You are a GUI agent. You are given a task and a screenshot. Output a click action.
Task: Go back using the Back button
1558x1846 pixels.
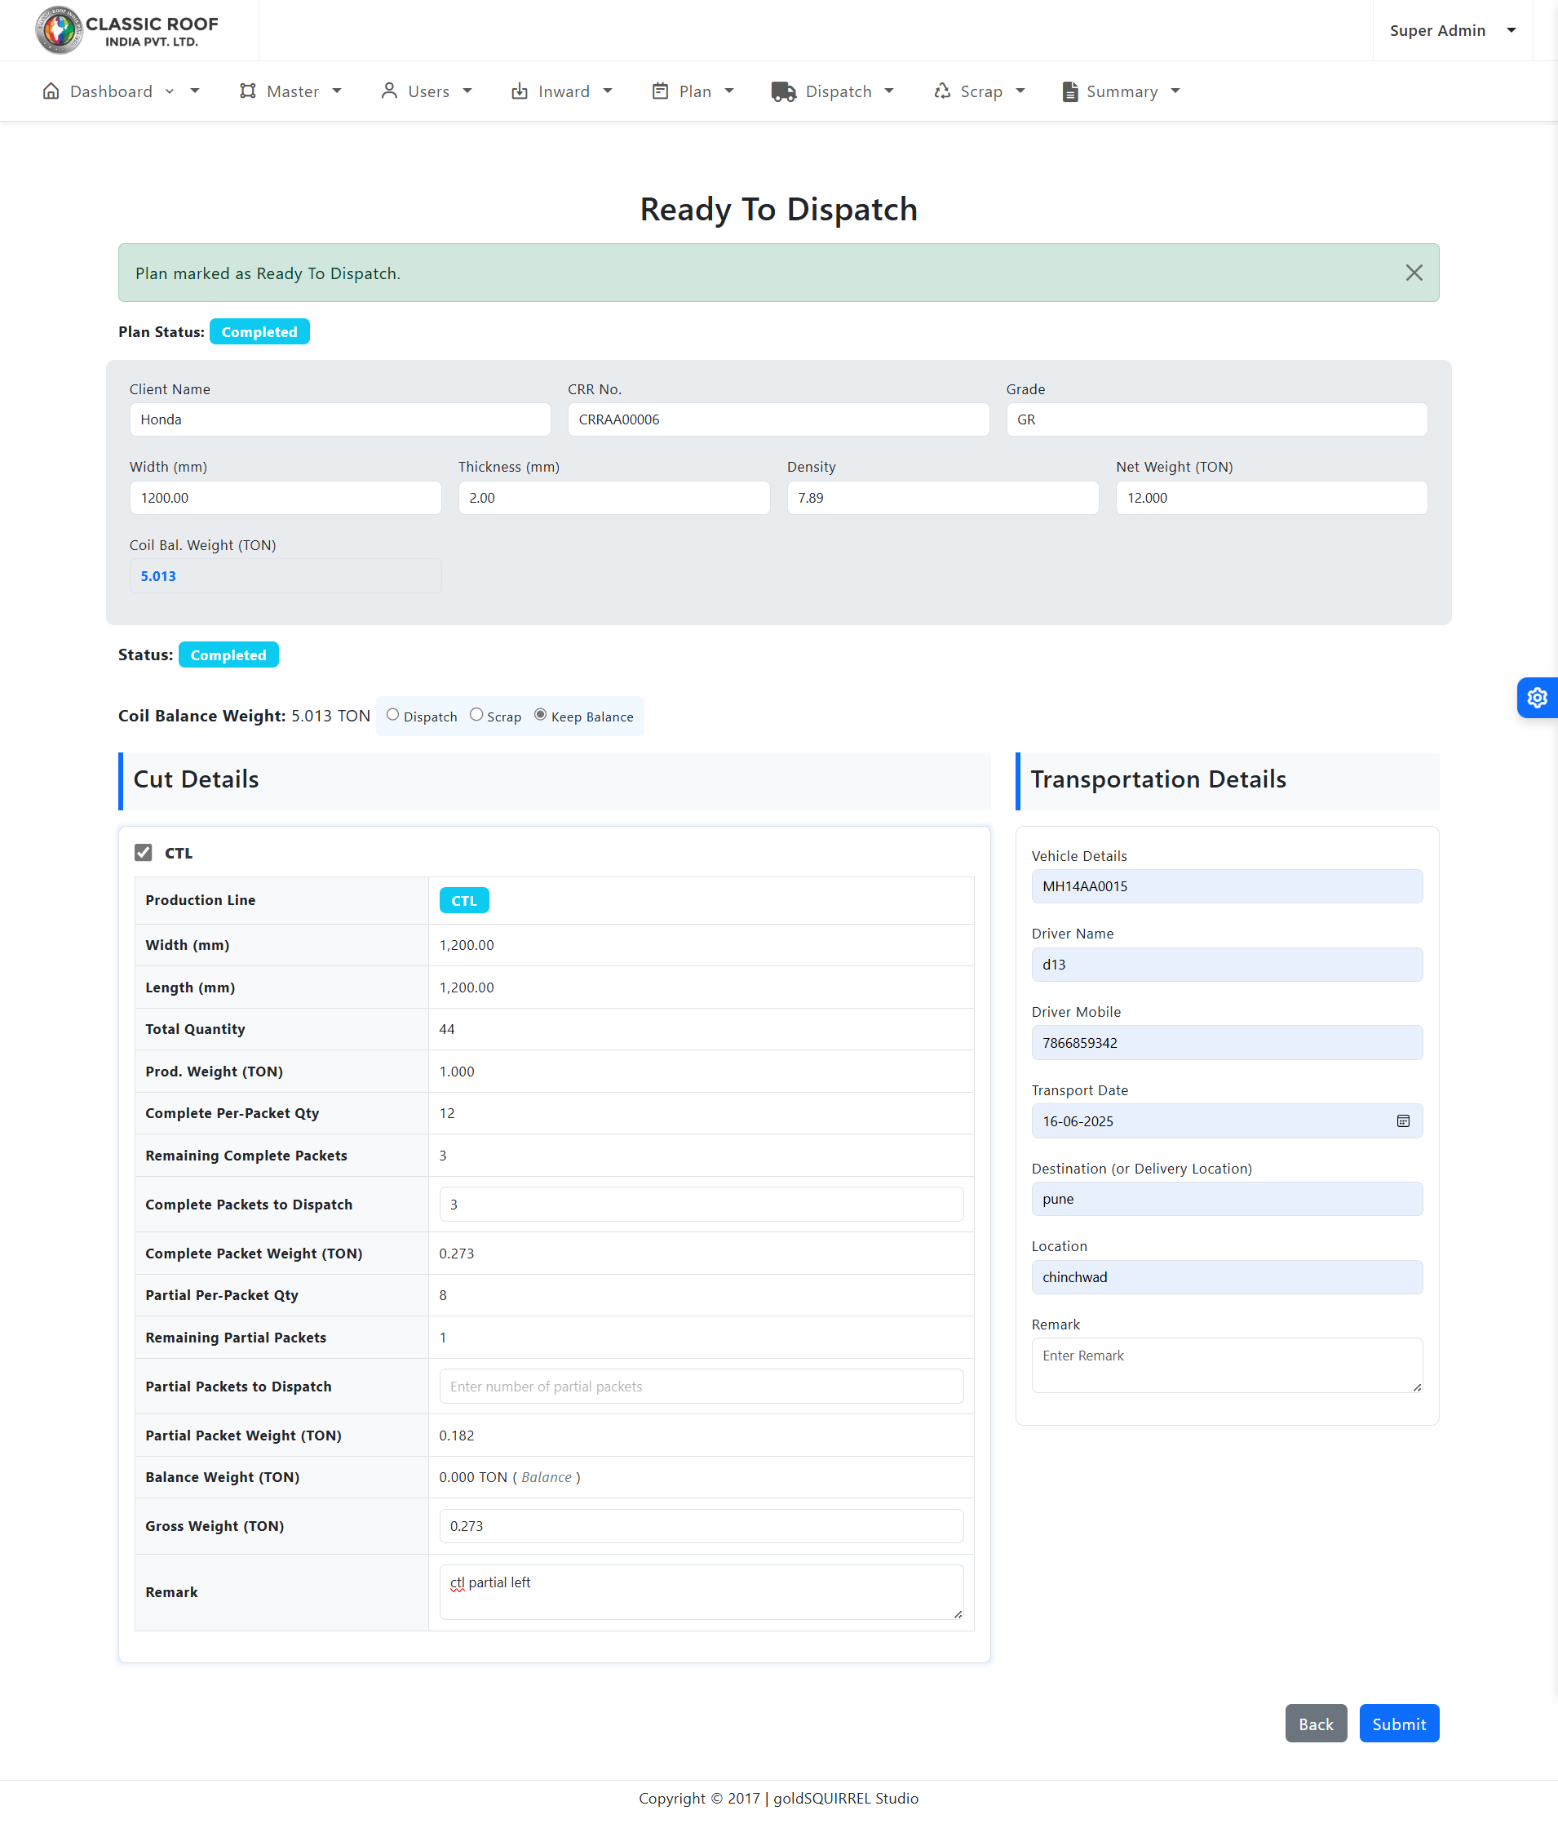tap(1315, 1723)
